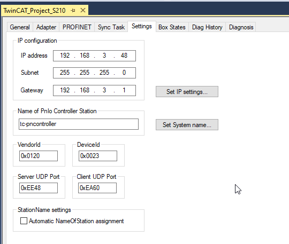Click the Set System name button
This screenshot has height=244, width=289.
[x=187, y=125]
